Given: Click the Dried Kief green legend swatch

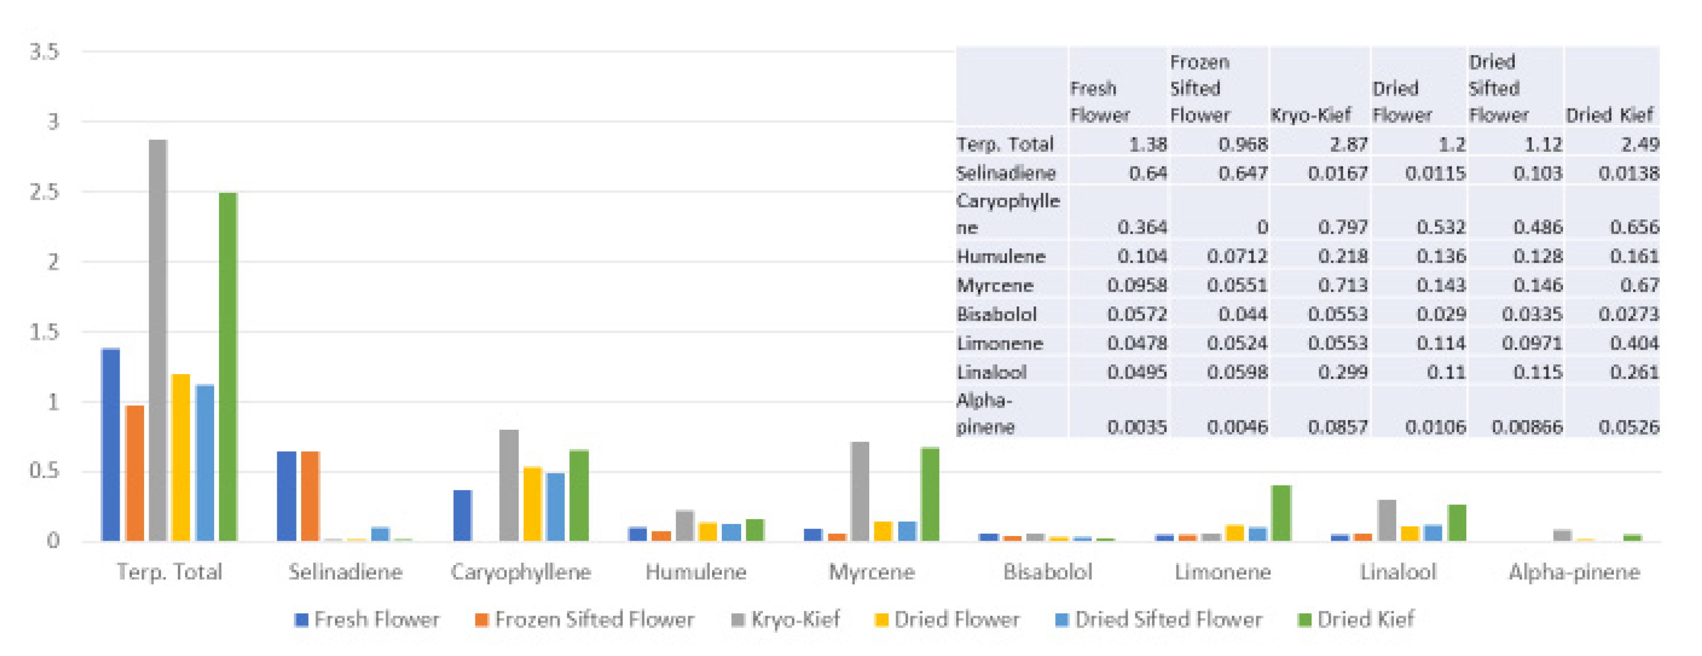Looking at the screenshot, I should pos(1304,620).
